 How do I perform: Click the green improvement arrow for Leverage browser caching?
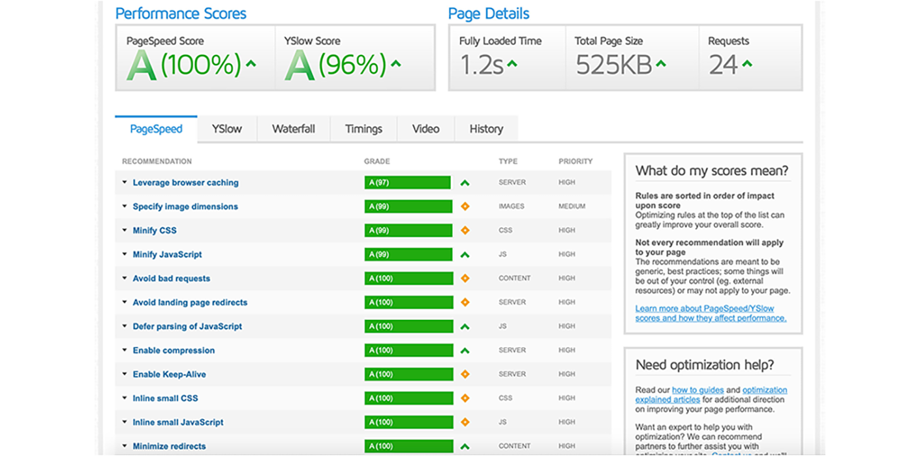pyautogui.click(x=466, y=182)
